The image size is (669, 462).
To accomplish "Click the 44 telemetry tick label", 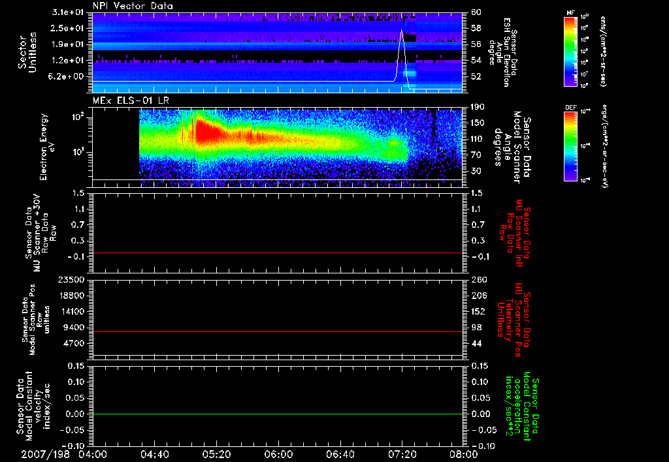I will tap(476, 343).
